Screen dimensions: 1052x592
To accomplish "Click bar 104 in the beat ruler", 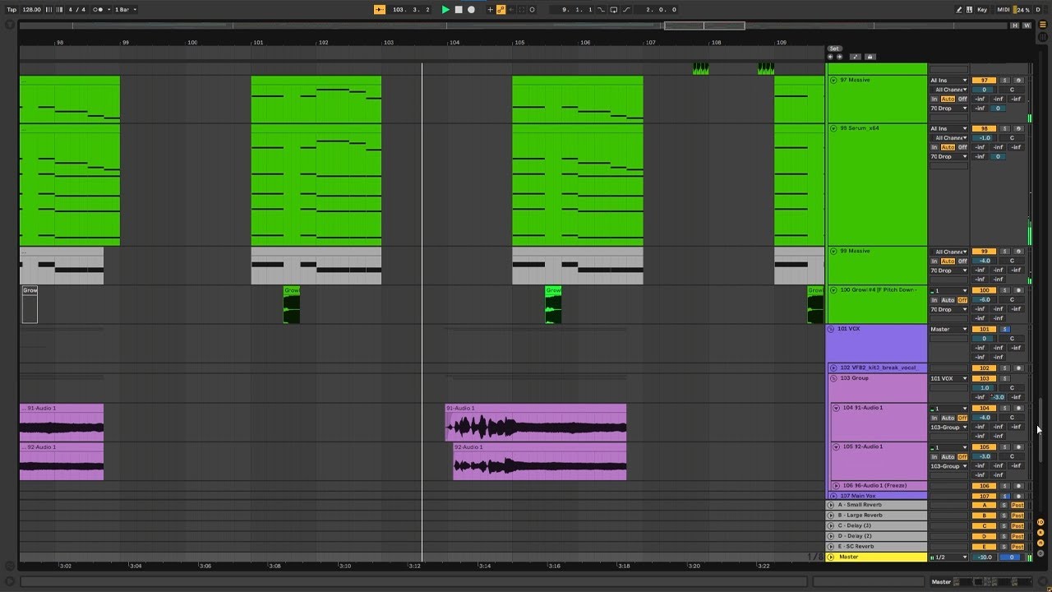I will click(x=454, y=42).
